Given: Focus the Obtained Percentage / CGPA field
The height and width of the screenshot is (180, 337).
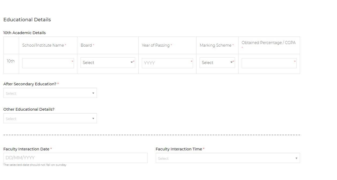Looking at the screenshot, I should click(x=269, y=63).
